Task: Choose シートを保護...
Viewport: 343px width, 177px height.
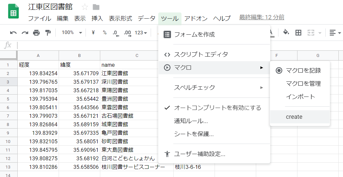Action: (x=214, y=134)
